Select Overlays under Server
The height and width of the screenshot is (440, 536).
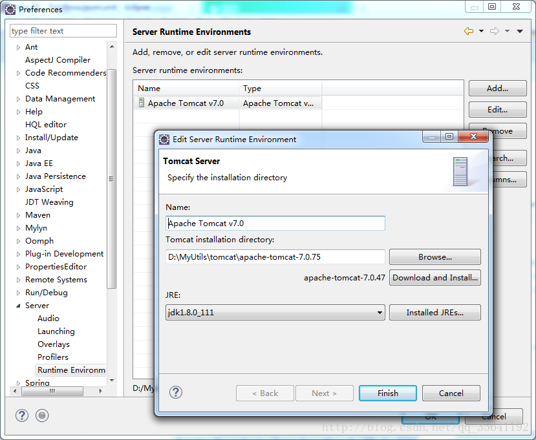click(54, 344)
